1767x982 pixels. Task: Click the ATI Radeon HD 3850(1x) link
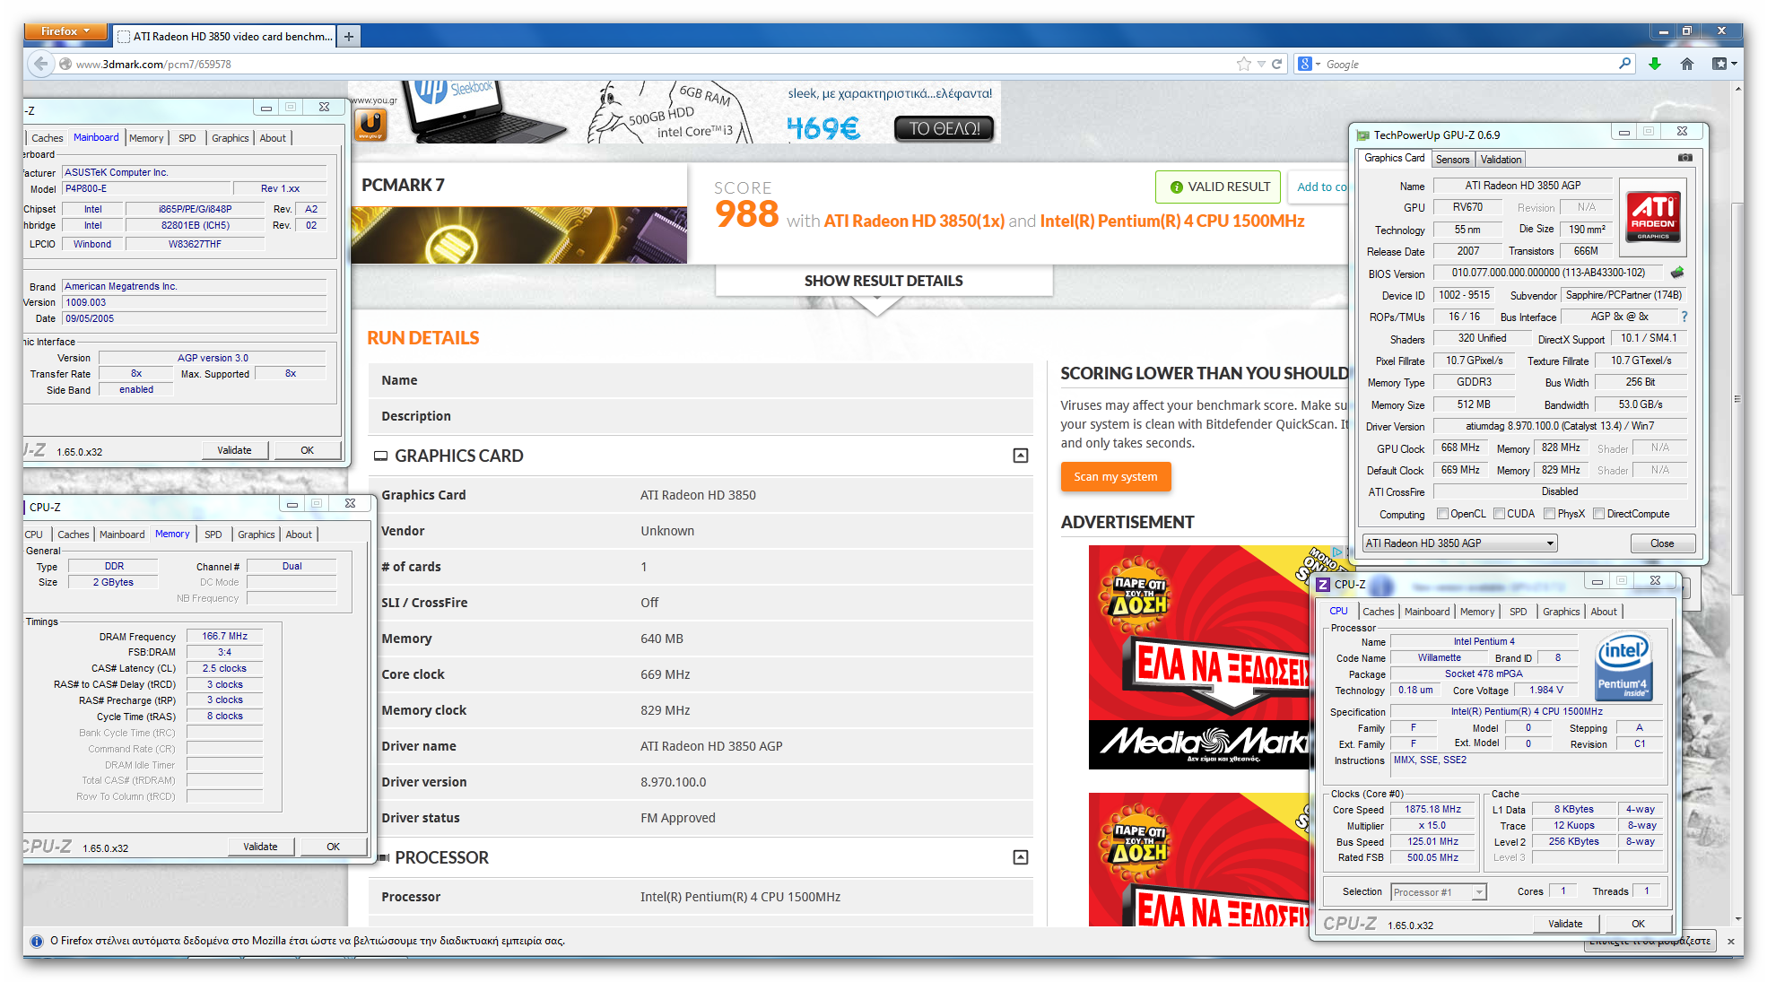[914, 221]
